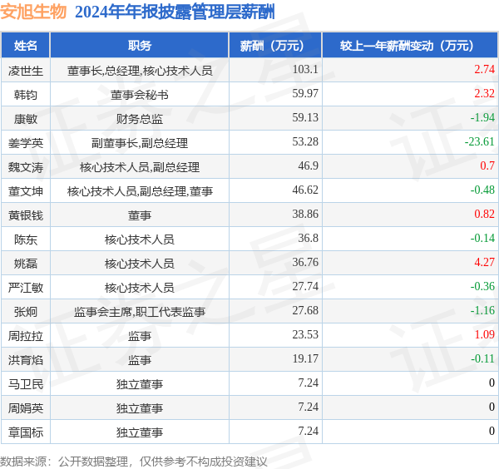Click the change value -0.48
Viewport: 499px width, 469px height.
[482, 190]
